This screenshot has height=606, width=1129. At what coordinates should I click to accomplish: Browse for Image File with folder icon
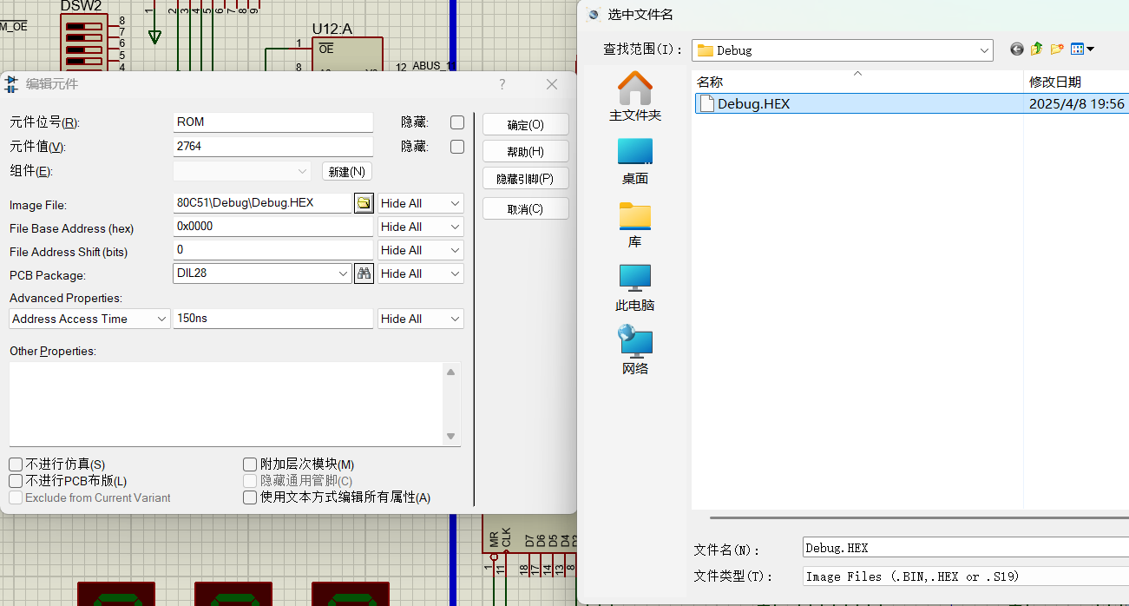click(x=364, y=203)
